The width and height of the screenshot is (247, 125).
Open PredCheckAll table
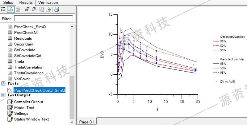(26, 33)
